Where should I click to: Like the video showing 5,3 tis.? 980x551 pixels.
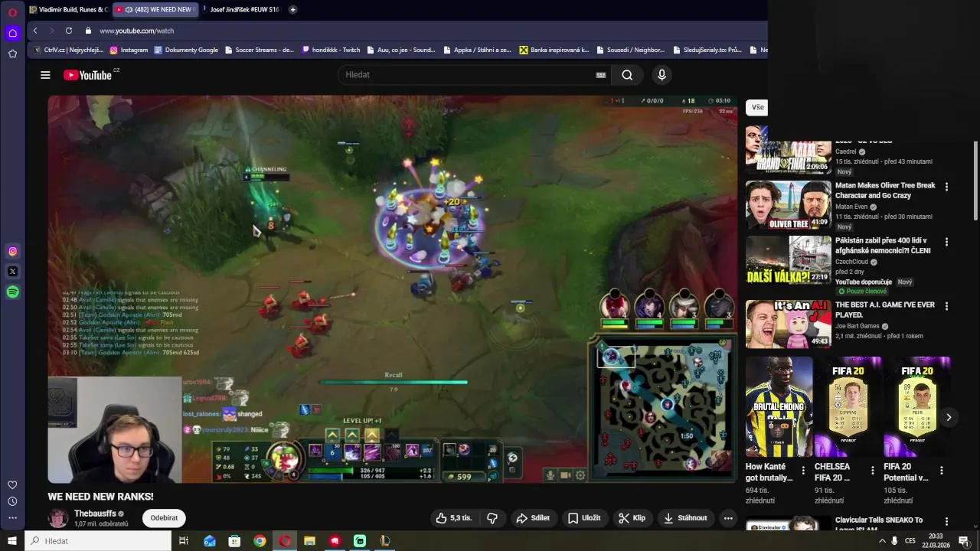point(454,518)
